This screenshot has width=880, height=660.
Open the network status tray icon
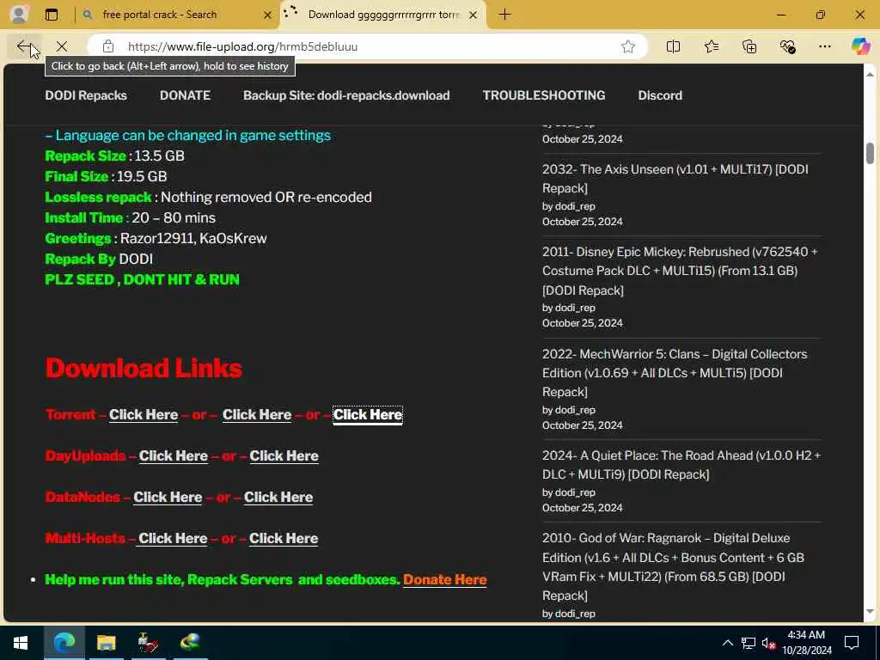pyautogui.click(x=749, y=643)
